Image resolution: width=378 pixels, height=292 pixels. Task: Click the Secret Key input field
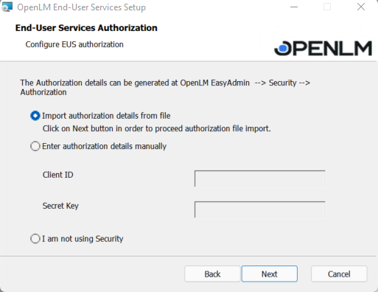(x=260, y=209)
